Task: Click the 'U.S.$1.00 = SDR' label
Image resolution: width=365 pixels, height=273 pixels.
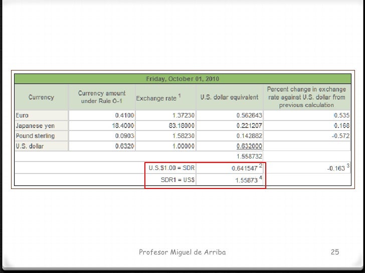Action: [x=171, y=168]
